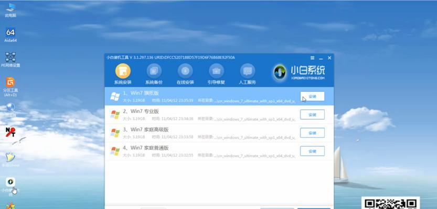Viewport: 437px width, 209px height.
Task: Open the 人工服务 tab
Action: (x=247, y=74)
